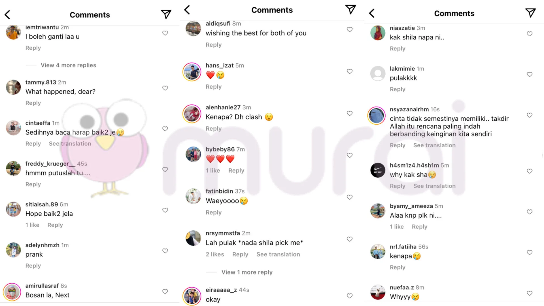This screenshot has height=306, width=544.
Task: Like aienhanie27's comment heart
Action: click(x=350, y=113)
